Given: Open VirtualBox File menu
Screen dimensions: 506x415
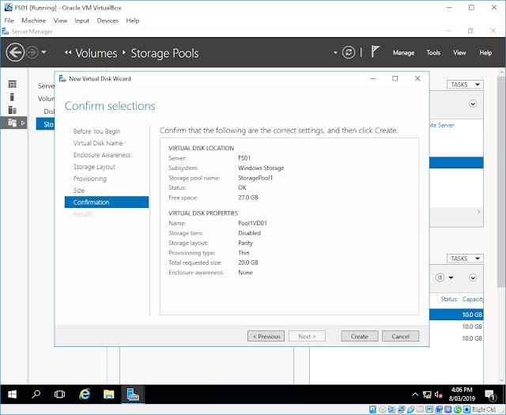Looking at the screenshot, I should pyautogui.click(x=9, y=21).
